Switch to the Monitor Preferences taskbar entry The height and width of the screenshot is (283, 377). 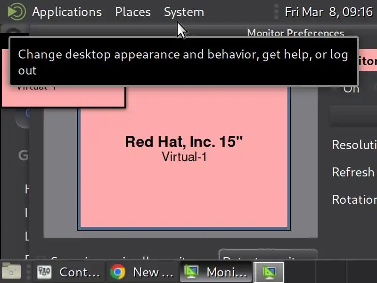click(216, 272)
